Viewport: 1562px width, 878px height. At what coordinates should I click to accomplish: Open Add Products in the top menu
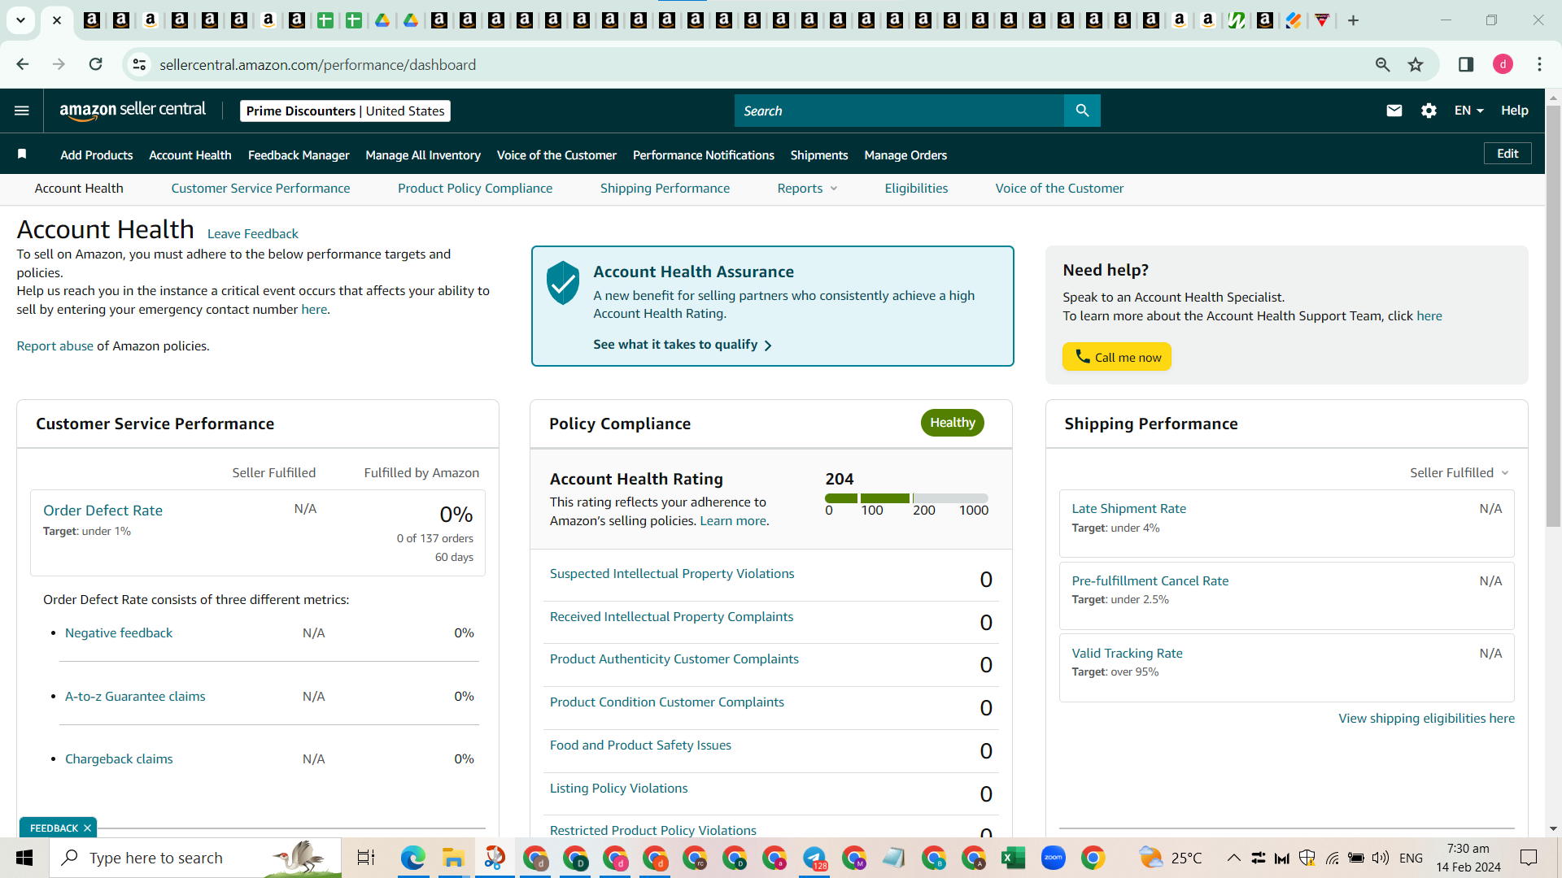point(96,155)
